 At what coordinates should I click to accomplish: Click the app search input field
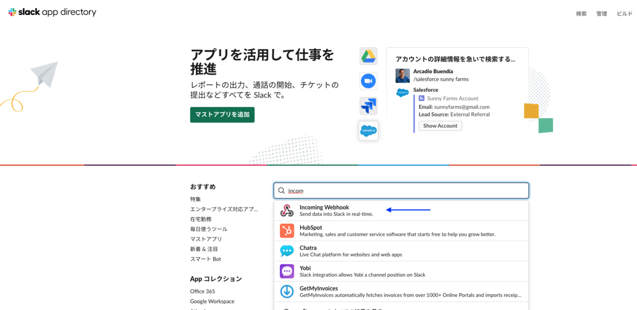tap(401, 191)
